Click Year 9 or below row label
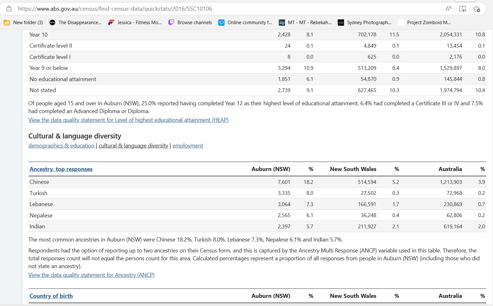This screenshot has width=493, height=306. tap(49, 68)
